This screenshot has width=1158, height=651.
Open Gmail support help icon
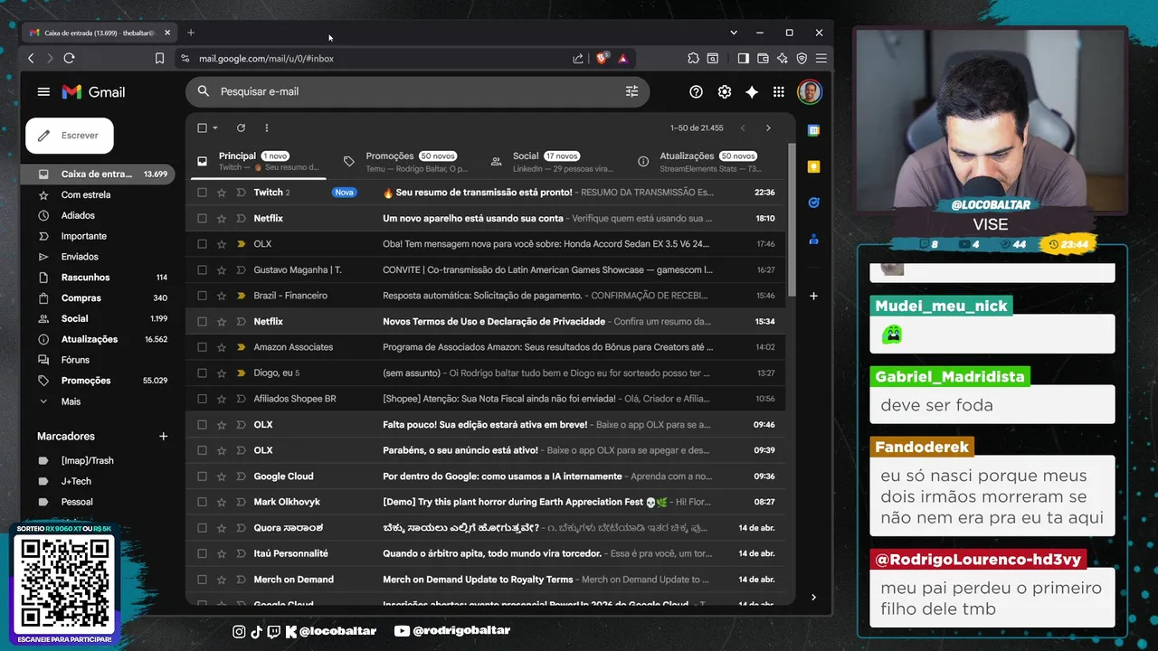click(696, 91)
